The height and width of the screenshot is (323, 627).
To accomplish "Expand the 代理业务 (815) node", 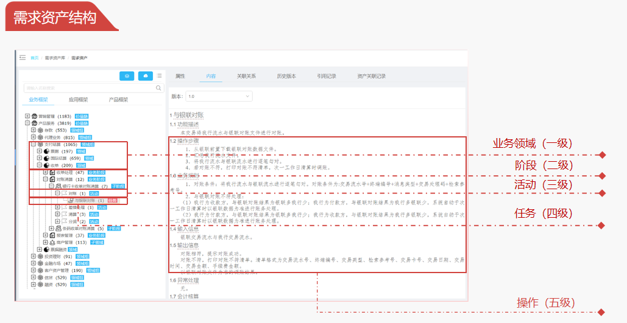I will pos(34,137).
